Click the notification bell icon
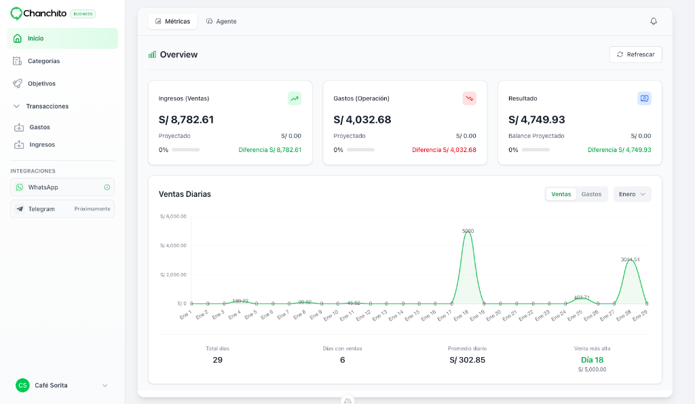Image resolution: width=695 pixels, height=404 pixels. click(x=654, y=22)
